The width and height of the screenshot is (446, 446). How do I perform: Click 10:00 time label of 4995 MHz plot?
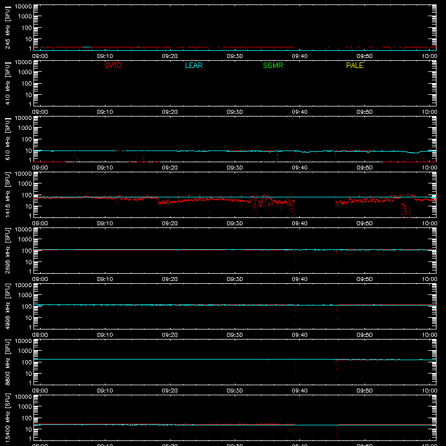pos(429,335)
